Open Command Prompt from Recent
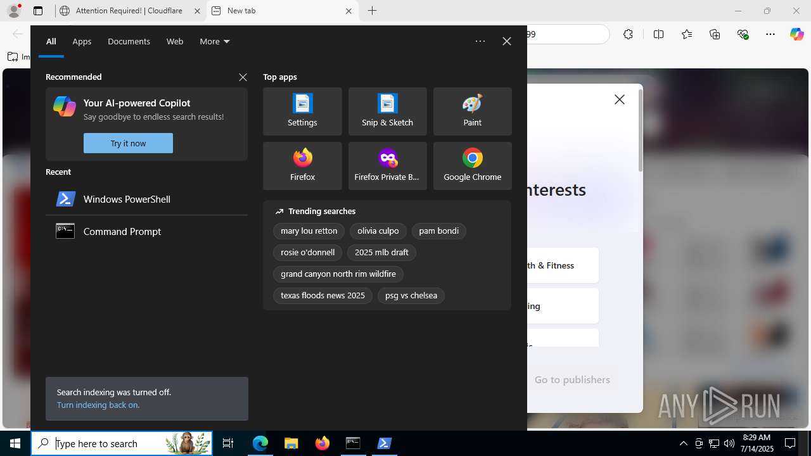 (x=146, y=231)
